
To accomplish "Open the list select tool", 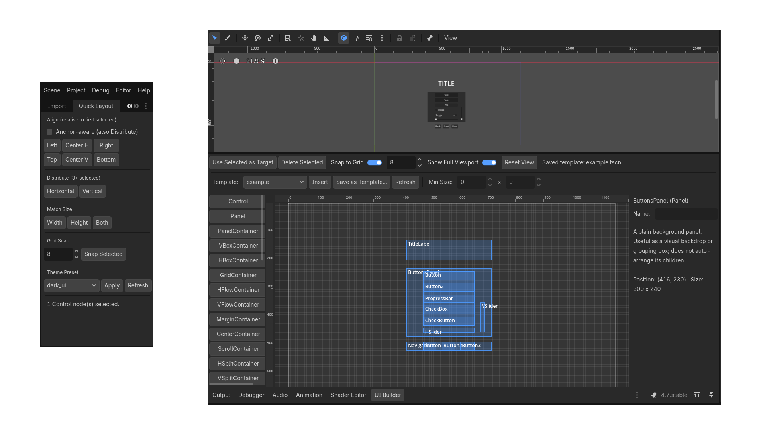I will (288, 38).
